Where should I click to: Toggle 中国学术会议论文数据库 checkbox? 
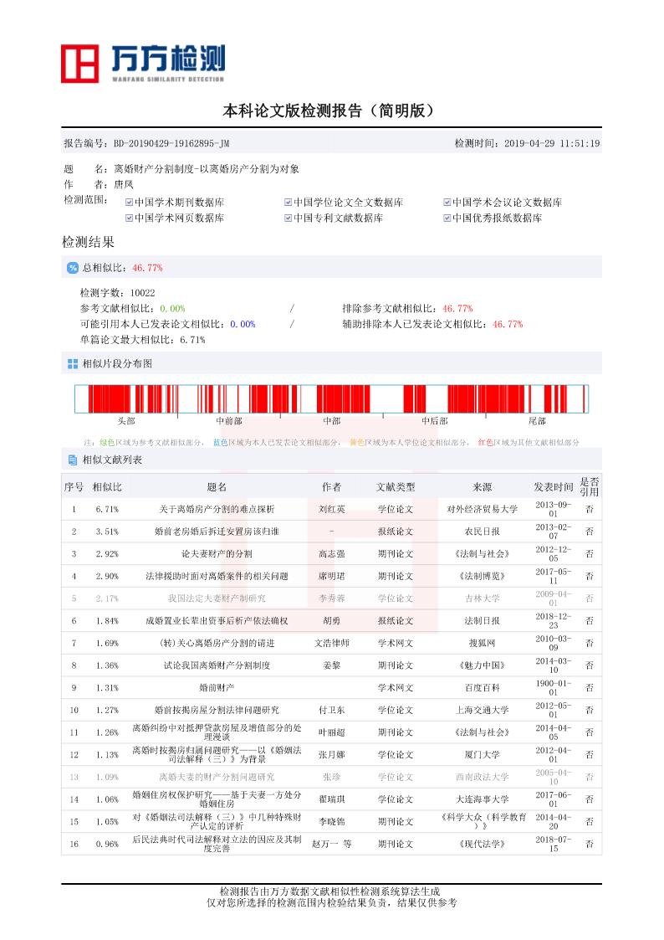[447, 203]
